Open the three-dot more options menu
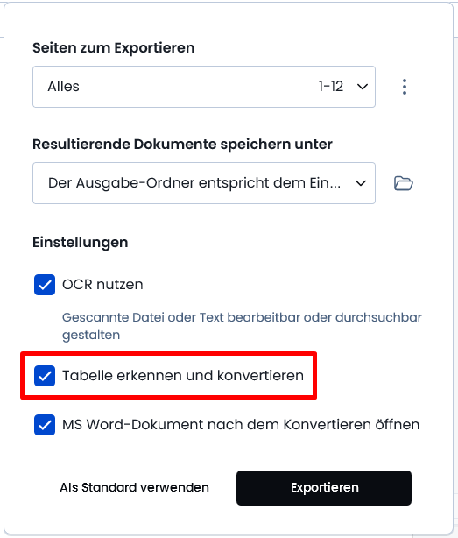The height and width of the screenshot is (538, 458). coord(405,87)
